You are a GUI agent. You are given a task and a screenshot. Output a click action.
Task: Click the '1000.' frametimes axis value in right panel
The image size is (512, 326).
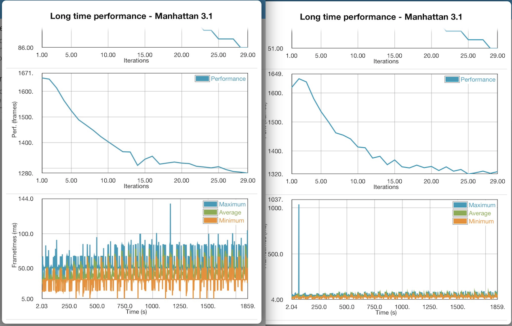click(x=276, y=208)
